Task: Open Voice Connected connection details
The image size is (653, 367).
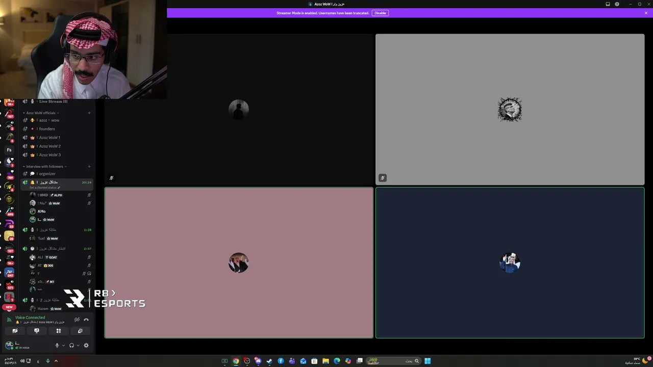Action: click(30, 318)
